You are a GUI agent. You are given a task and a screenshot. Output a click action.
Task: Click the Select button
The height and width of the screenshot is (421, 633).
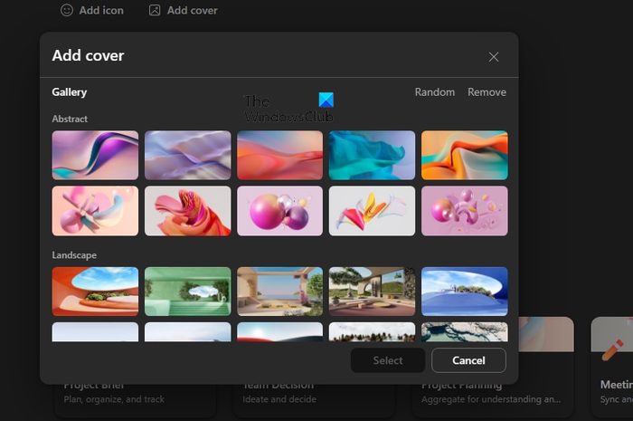[388, 360]
